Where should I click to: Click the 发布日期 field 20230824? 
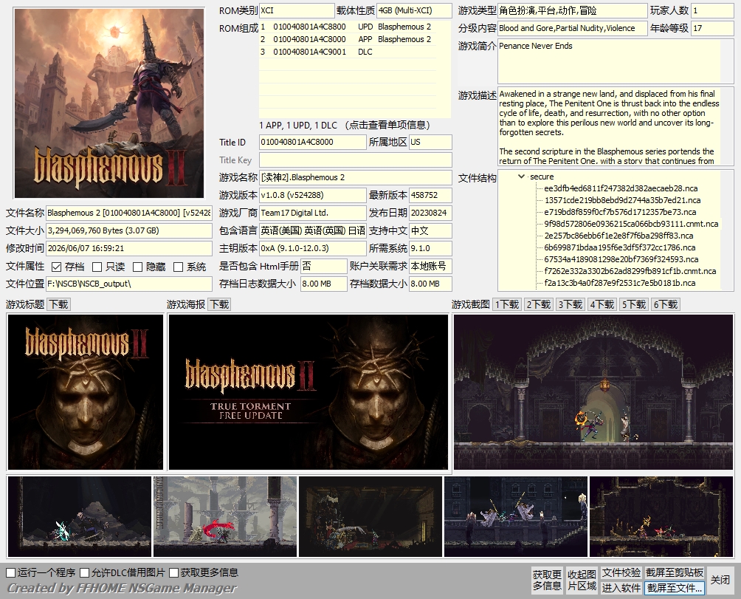430,213
